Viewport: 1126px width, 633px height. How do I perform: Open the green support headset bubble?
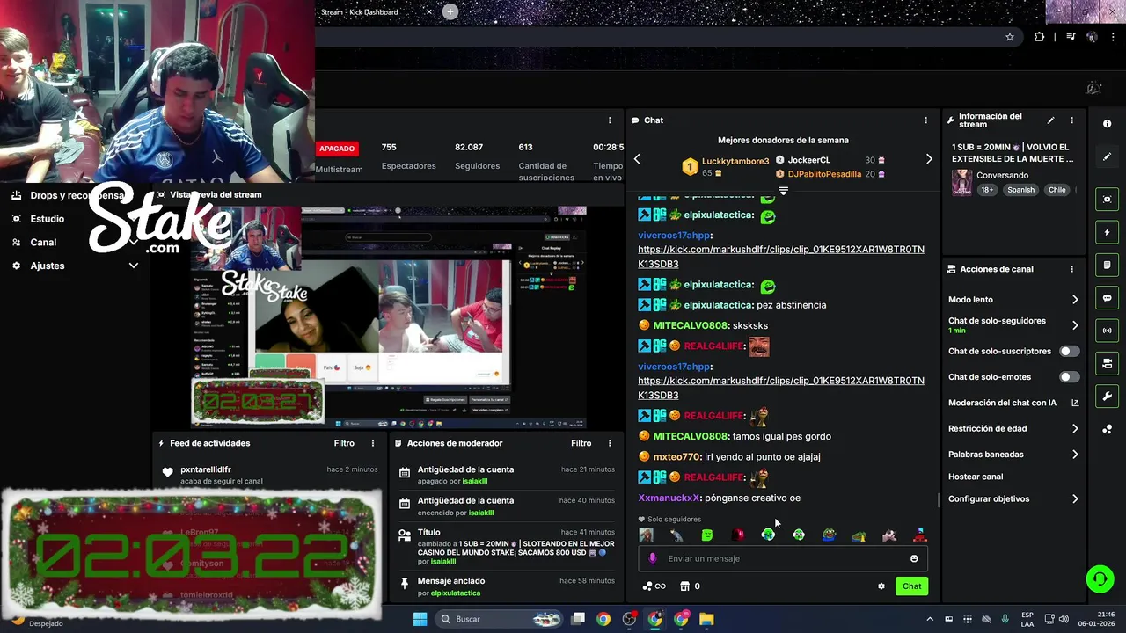(1100, 579)
